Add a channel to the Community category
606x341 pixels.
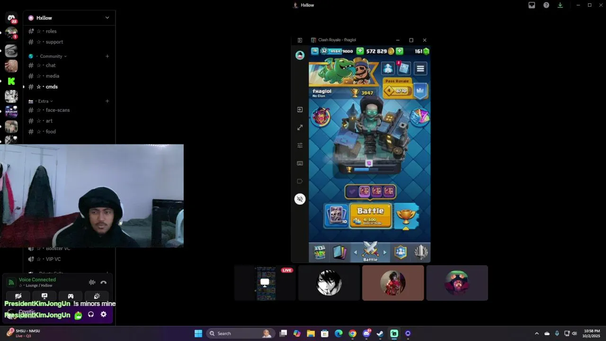point(107,56)
